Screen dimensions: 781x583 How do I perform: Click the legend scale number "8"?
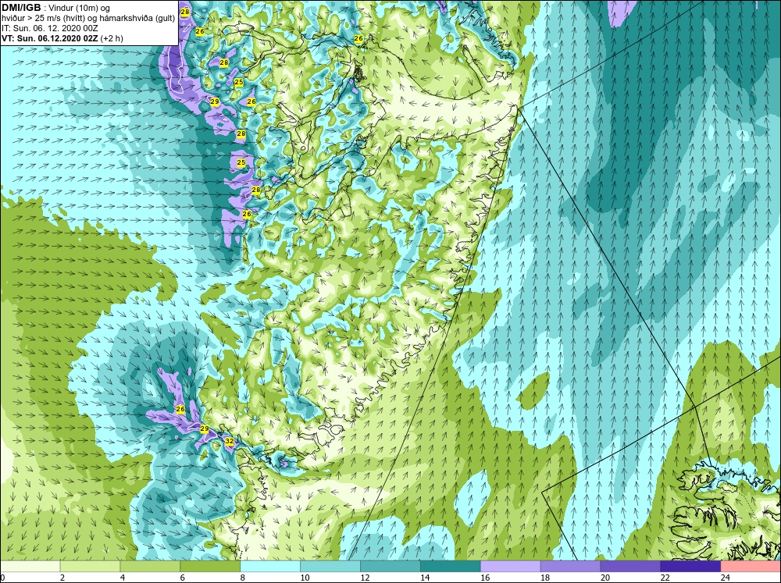[243, 578]
